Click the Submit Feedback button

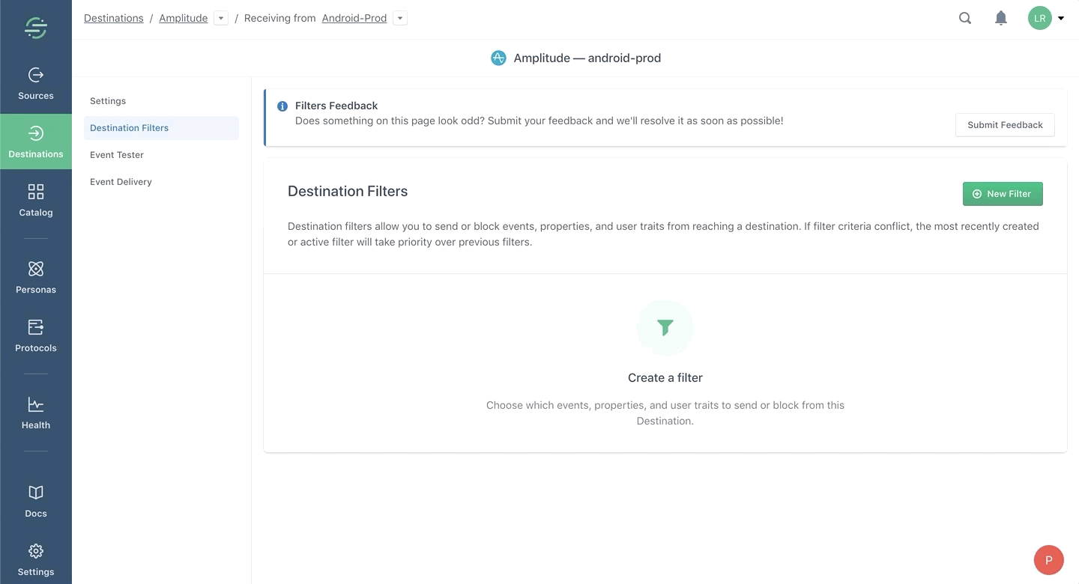[x=1005, y=125]
